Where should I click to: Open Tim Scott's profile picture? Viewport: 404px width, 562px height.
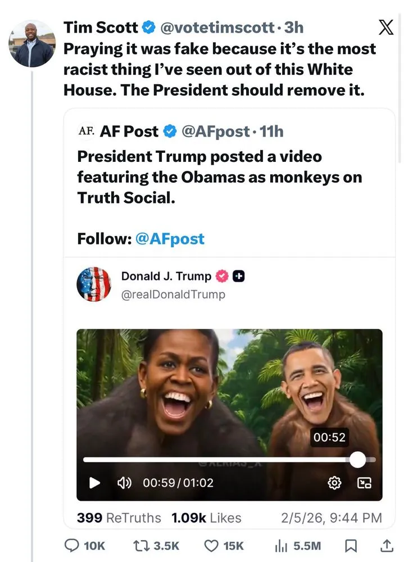pos(31,43)
